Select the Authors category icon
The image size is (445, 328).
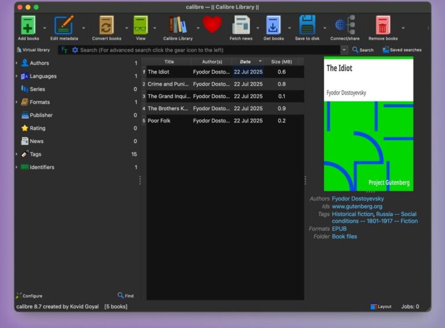click(25, 63)
